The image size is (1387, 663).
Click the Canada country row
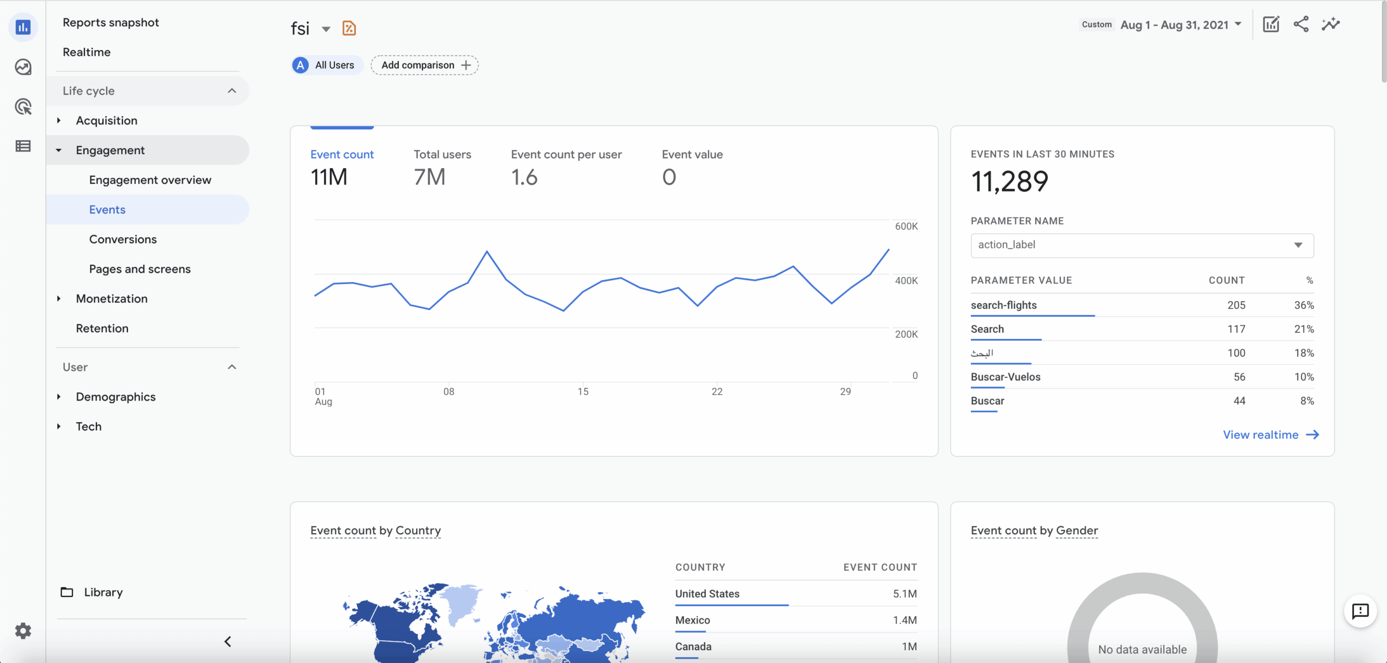(x=796, y=647)
